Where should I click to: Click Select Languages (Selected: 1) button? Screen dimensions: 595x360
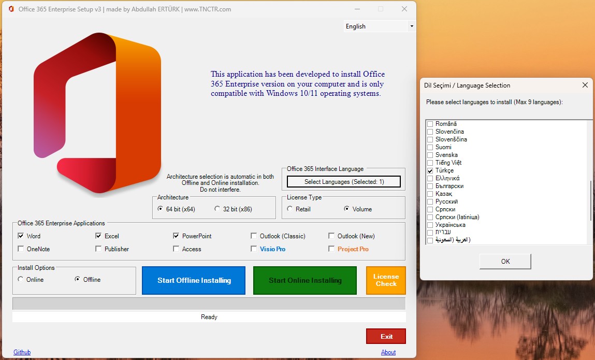(x=344, y=181)
